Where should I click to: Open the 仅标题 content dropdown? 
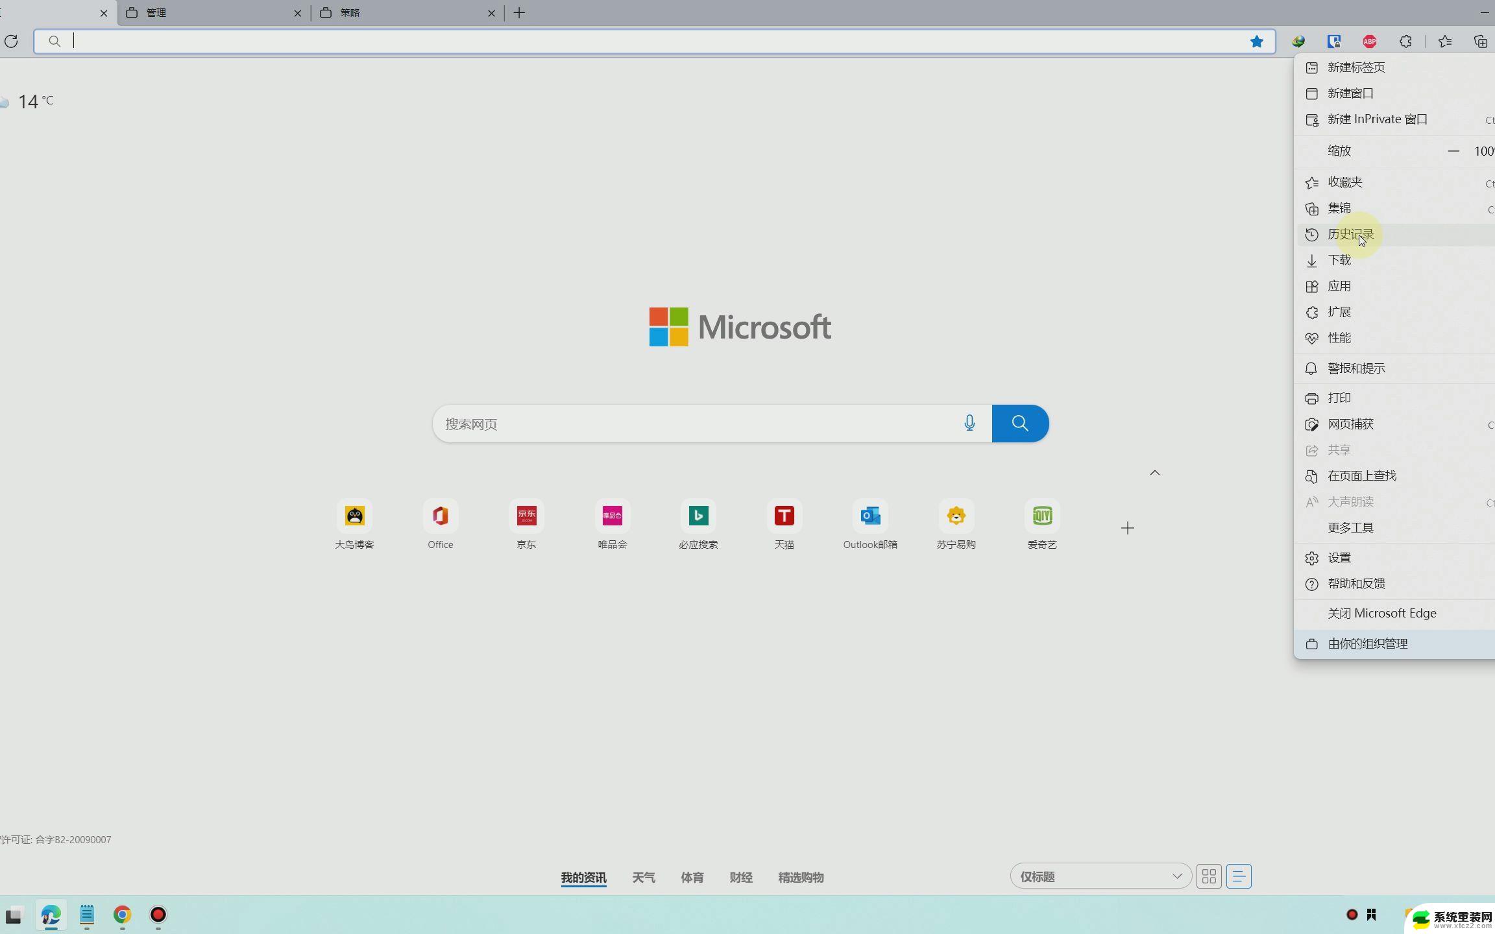[1100, 877]
